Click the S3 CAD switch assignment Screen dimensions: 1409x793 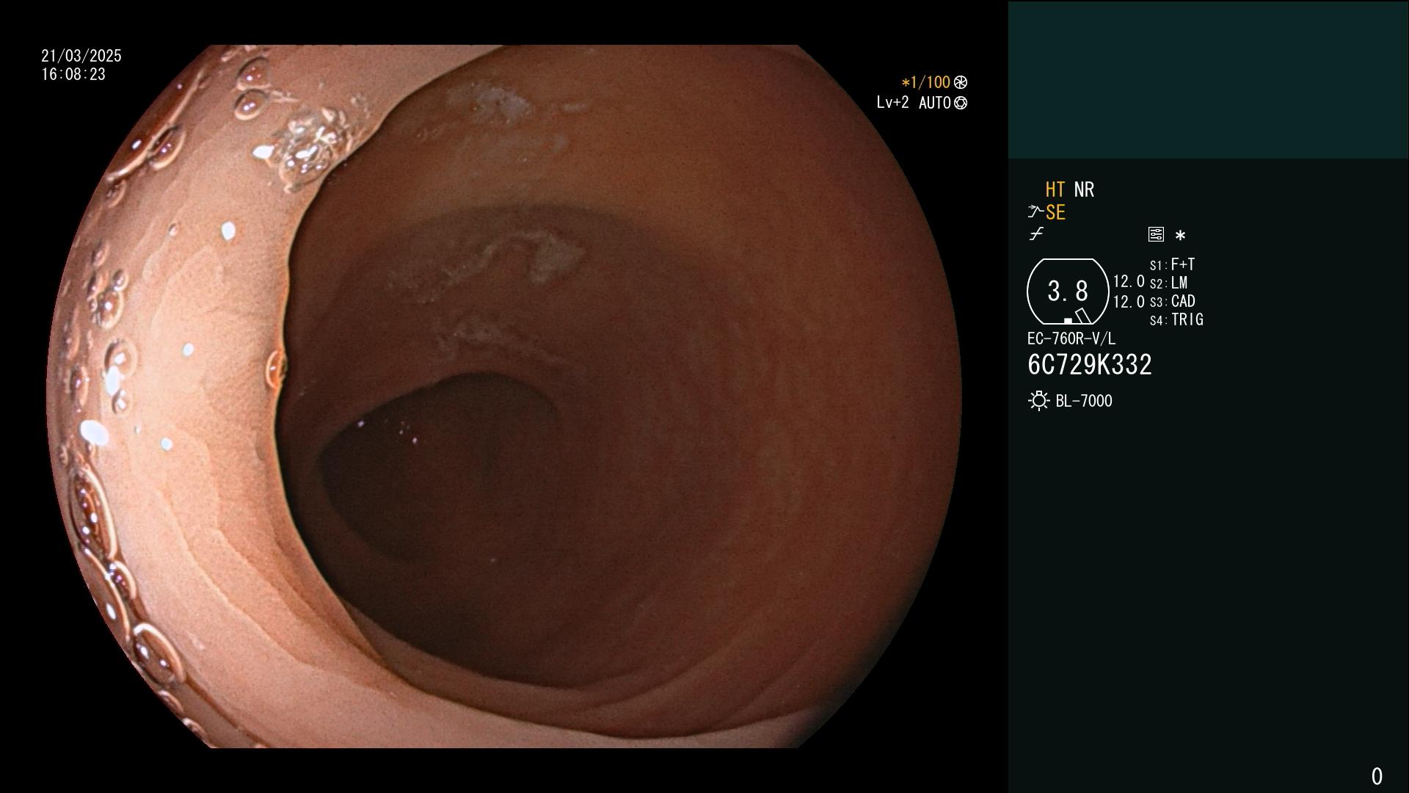(1172, 301)
